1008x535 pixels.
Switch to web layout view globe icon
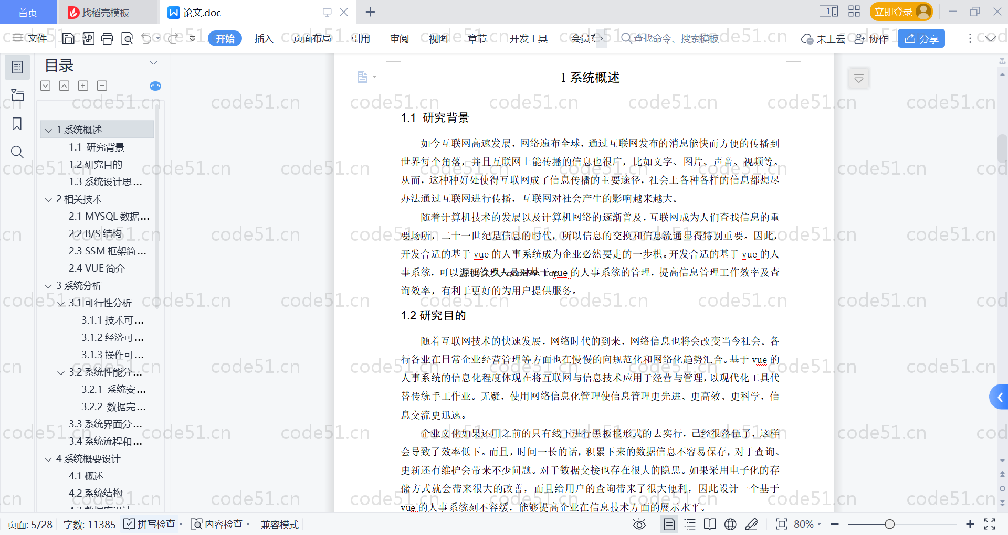coord(730,524)
